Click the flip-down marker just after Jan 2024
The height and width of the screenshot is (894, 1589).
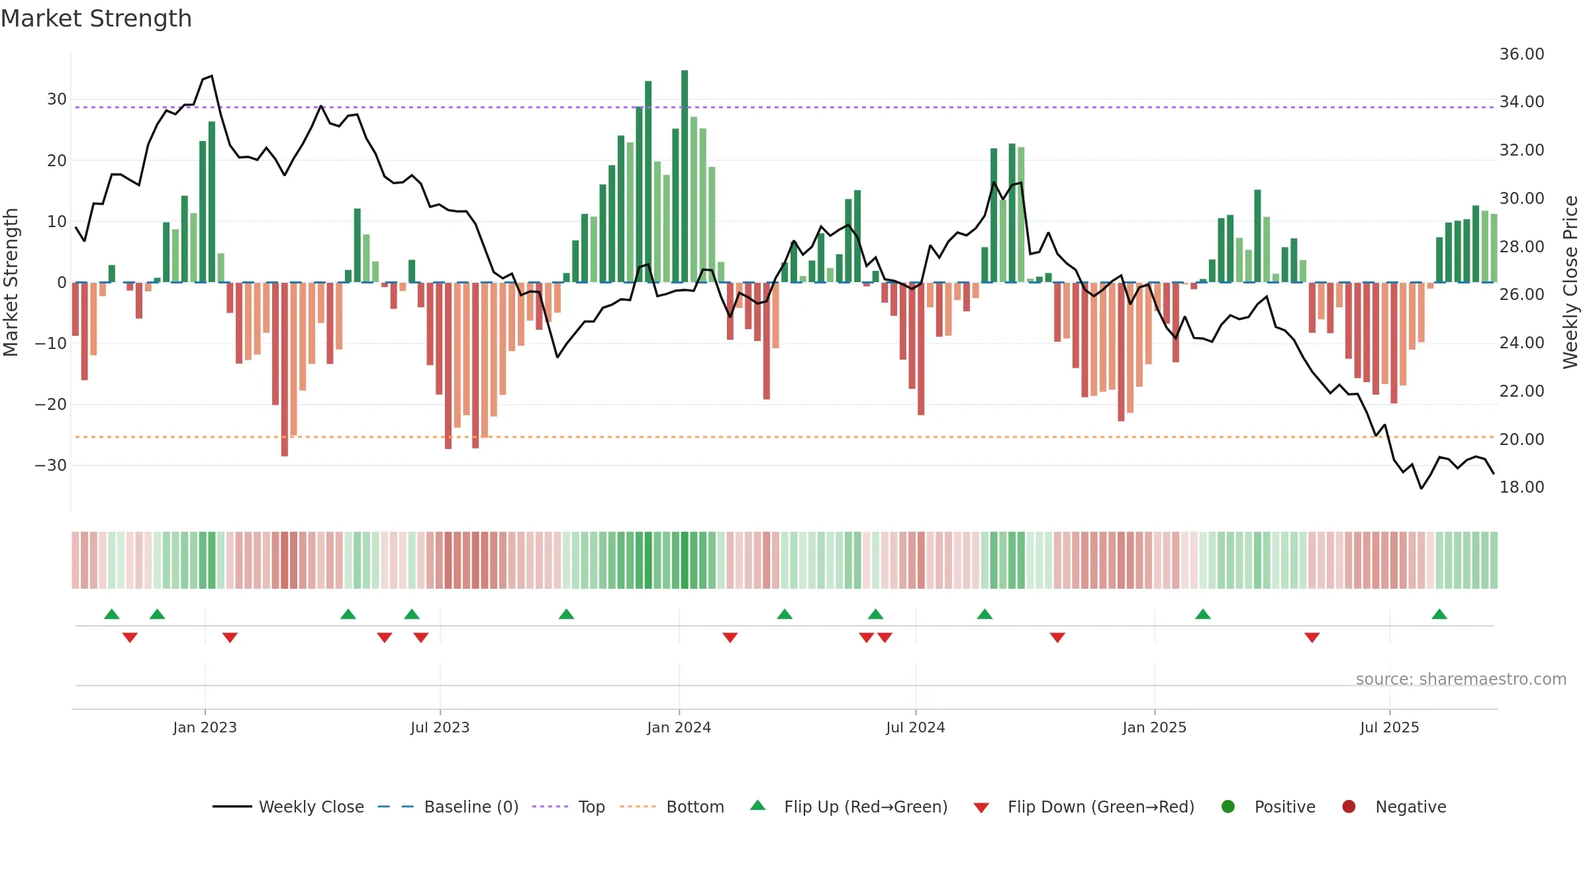pyautogui.click(x=730, y=638)
